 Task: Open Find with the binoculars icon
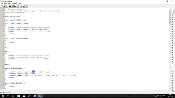[x=10, y=6]
